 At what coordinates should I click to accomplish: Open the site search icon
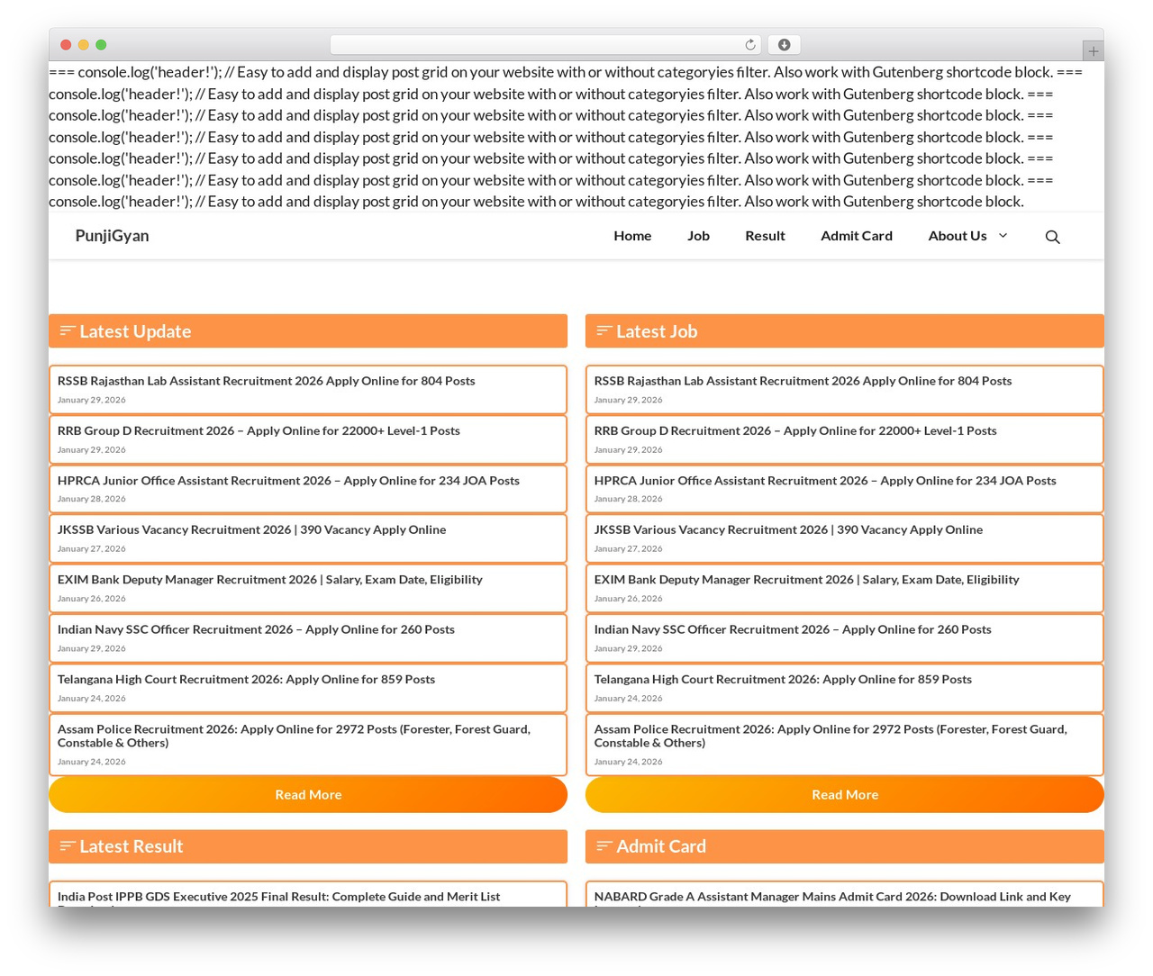click(x=1052, y=237)
